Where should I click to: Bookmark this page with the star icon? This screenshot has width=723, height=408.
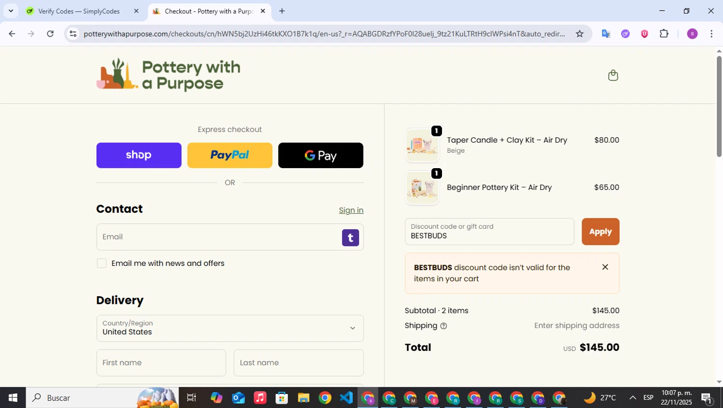(x=579, y=34)
